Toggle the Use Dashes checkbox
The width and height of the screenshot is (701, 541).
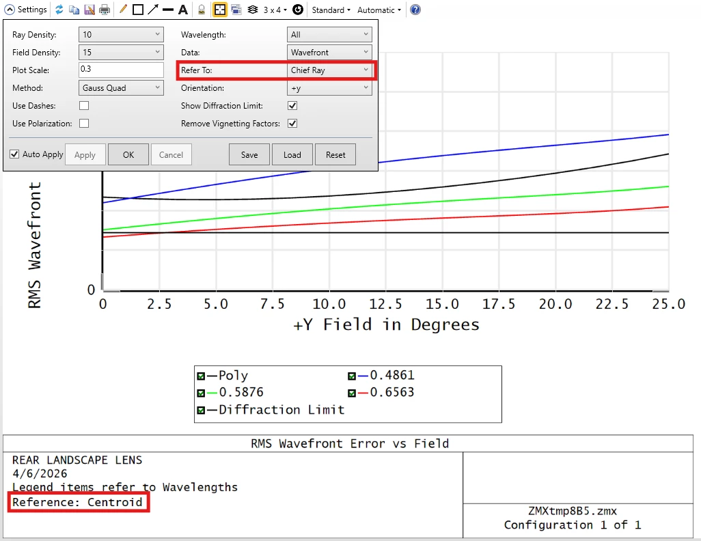click(84, 105)
